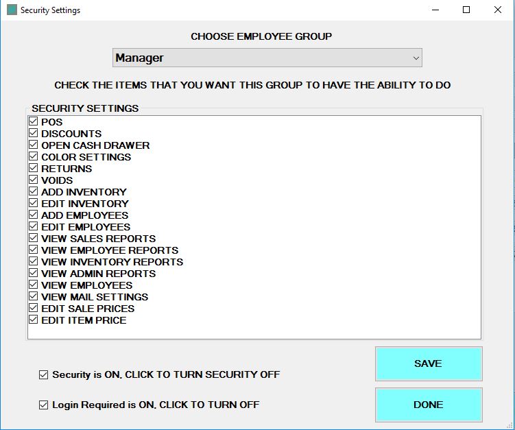Toggle the VIEW ADMIN REPORTS checkbox
The image size is (515, 430).
(x=33, y=274)
